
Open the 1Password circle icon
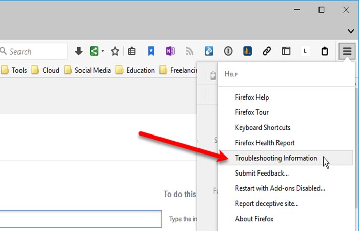click(x=228, y=51)
